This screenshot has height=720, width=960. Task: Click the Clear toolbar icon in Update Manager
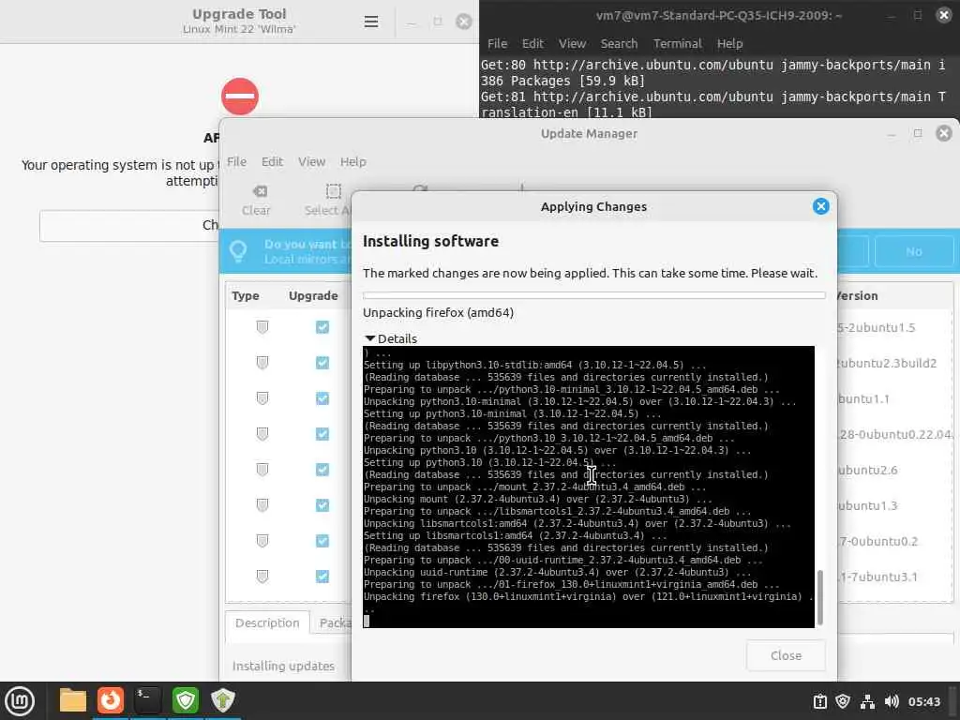[259, 191]
